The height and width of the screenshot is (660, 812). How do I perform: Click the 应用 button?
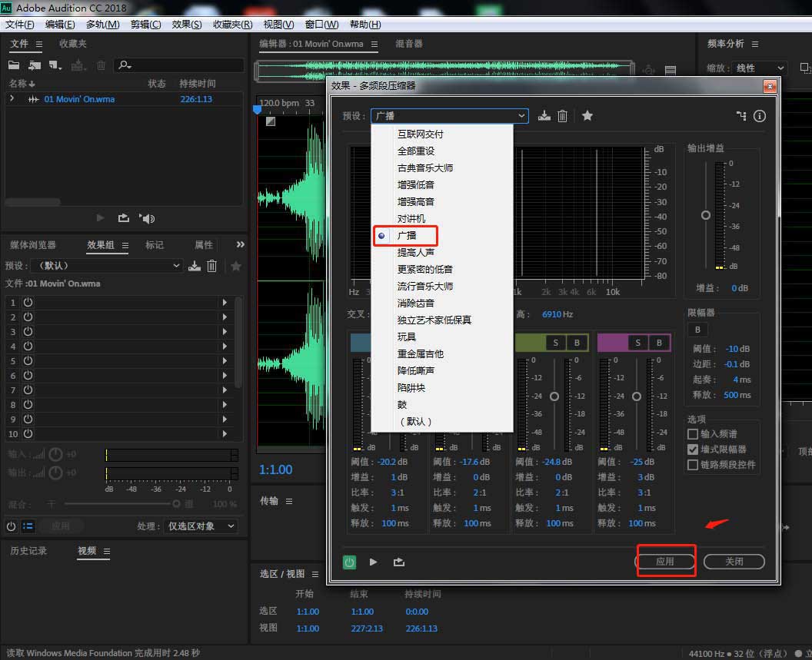pos(665,562)
